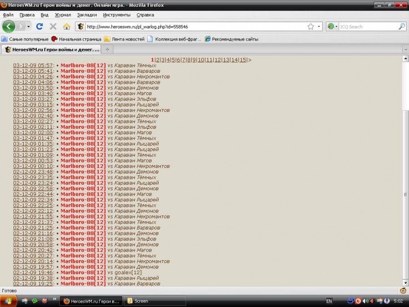Click the magnifier search button
This screenshot has width=409, height=307.
coord(402,26)
